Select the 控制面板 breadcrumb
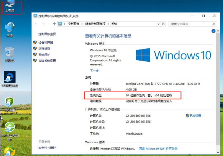223x156 pixels. click(73, 24)
